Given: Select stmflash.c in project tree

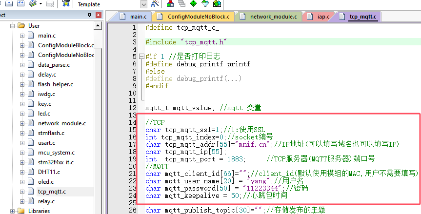Looking at the screenshot, I should [51, 133].
